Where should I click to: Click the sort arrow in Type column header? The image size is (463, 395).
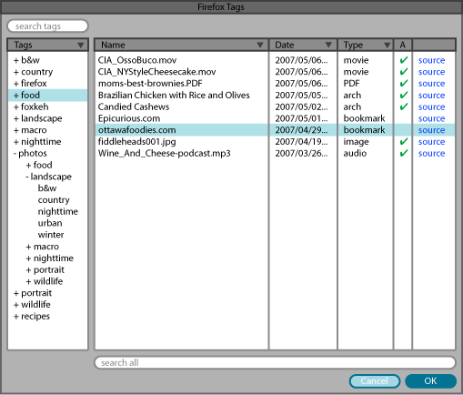[x=387, y=46]
